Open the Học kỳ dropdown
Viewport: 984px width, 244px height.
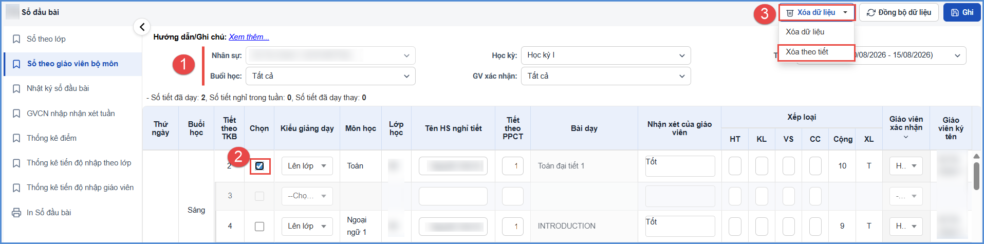click(x=606, y=55)
